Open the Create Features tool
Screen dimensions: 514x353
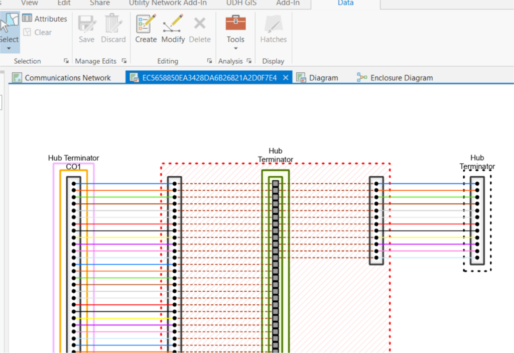pyautogui.click(x=146, y=29)
